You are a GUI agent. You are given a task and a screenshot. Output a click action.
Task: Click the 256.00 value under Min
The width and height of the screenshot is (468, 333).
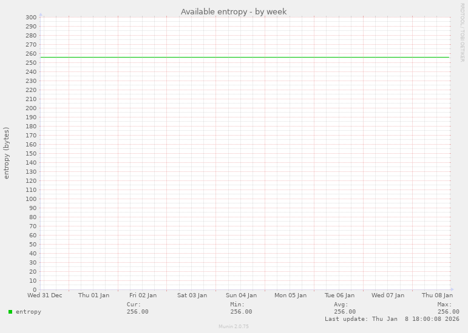(241, 312)
